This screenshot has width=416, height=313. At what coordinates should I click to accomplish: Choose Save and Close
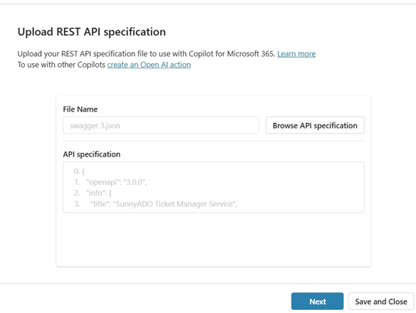(x=381, y=302)
